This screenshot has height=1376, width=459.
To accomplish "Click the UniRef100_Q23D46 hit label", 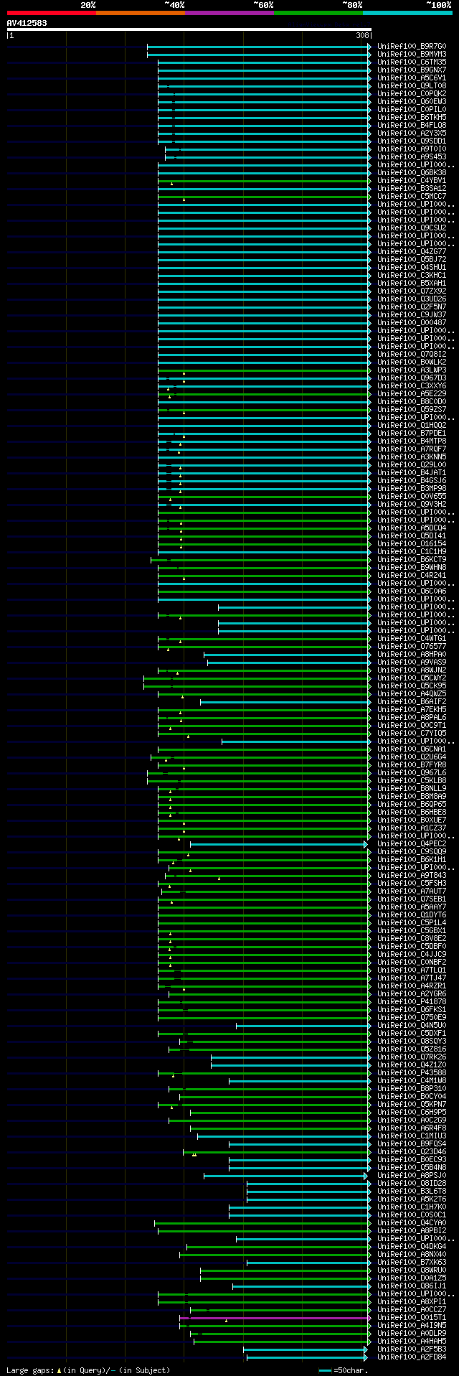I will click(412, 1151).
